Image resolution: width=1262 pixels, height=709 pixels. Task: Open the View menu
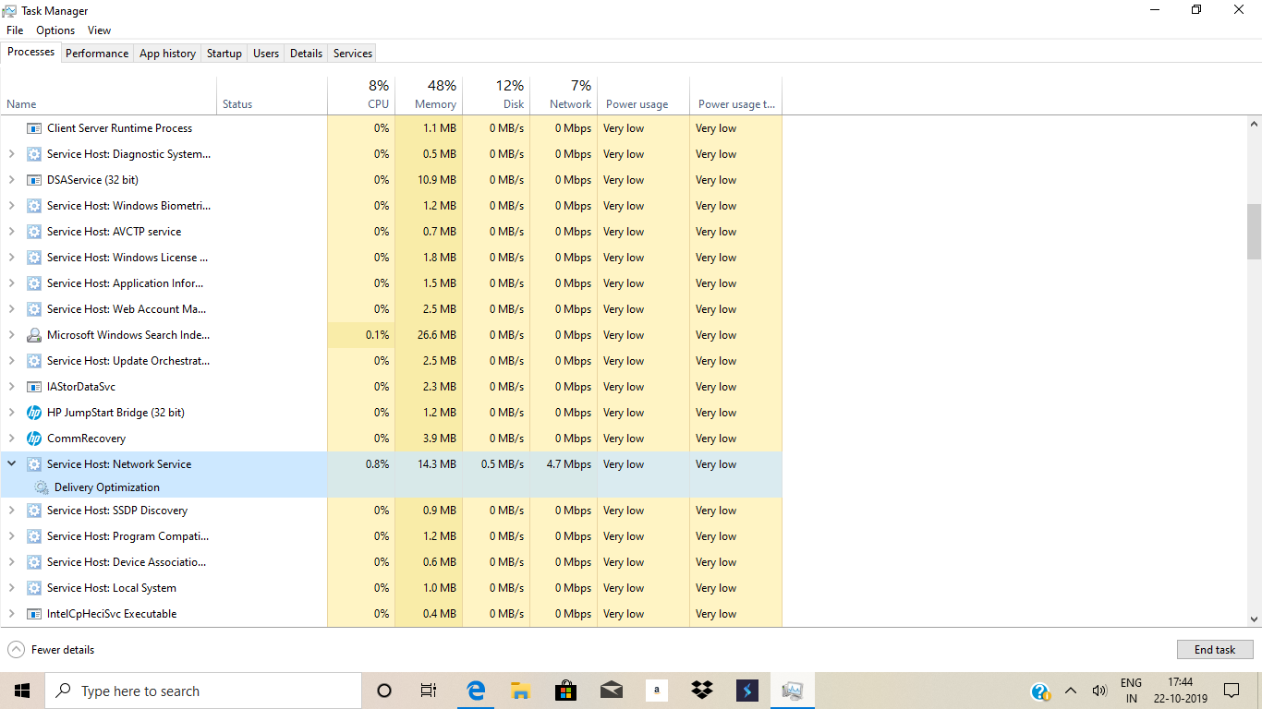[99, 30]
